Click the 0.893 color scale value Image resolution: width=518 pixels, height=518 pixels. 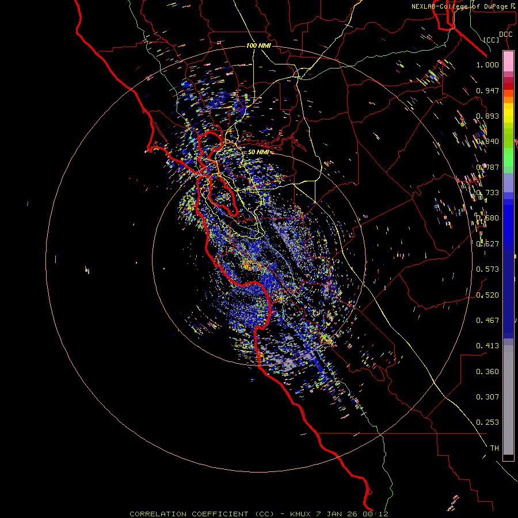coord(487,116)
